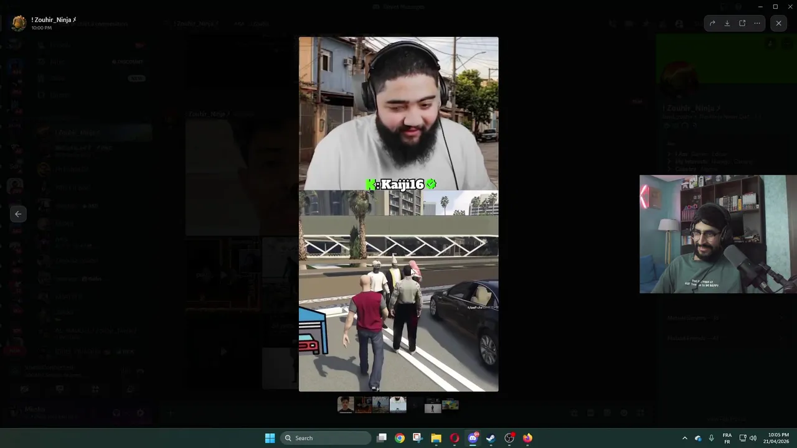This screenshot has width=797, height=448.
Task: Click the microphone tray icon
Action: [711, 438]
